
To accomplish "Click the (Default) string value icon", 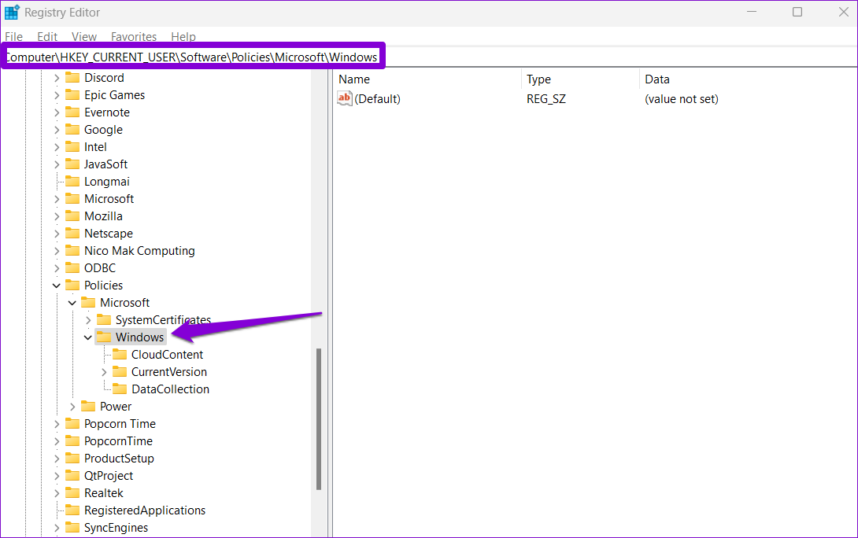I will click(x=345, y=98).
